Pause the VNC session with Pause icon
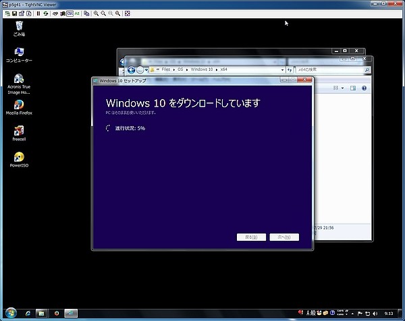Image resolution: width=405 pixels, height=321 pixels. (x=38, y=13)
